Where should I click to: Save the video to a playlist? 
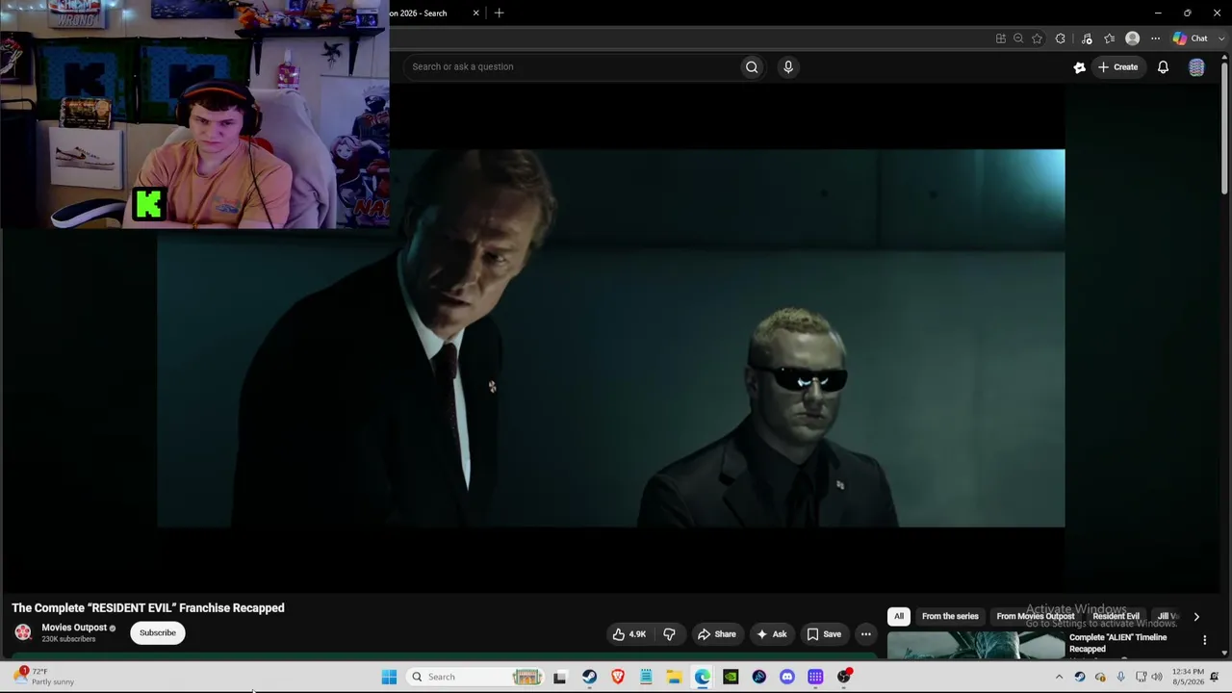pyautogui.click(x=824, y=634)
